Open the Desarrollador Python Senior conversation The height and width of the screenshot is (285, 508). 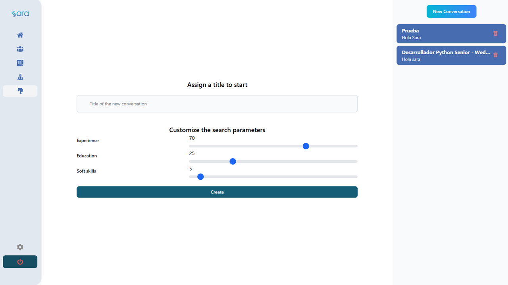[x=451, y=55]
